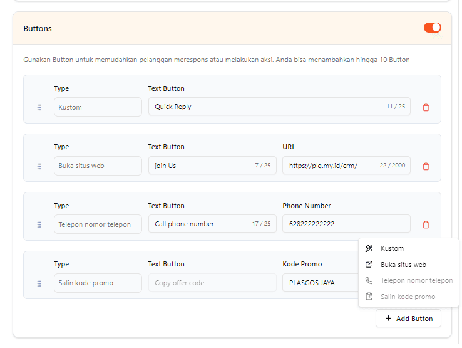Click drag handle for Buka situs web row
The image size is (462, 348).
[x=39, y=166]
